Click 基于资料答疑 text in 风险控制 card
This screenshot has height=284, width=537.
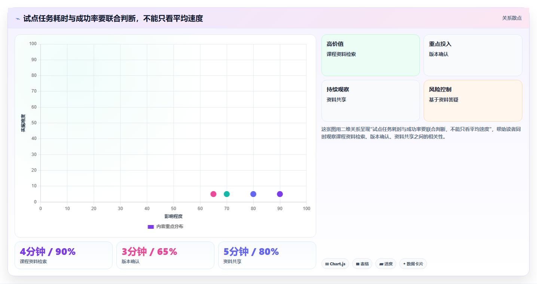click(x=444, y=100)
